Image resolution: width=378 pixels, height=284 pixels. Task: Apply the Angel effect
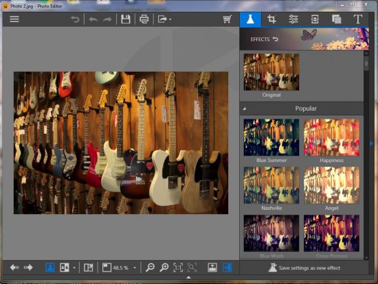331,185
